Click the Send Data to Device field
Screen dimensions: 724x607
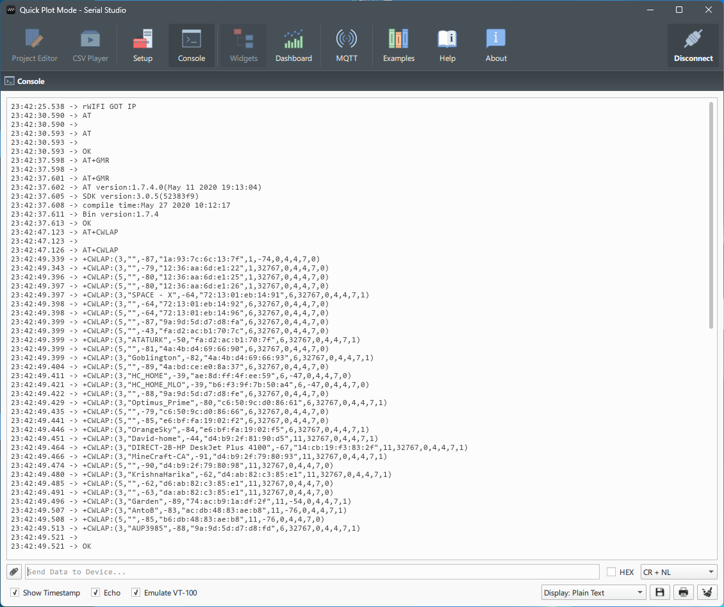[312, 572]
